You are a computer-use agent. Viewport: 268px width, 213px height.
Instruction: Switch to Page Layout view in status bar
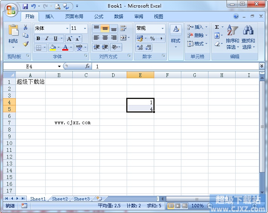point(178,206)
